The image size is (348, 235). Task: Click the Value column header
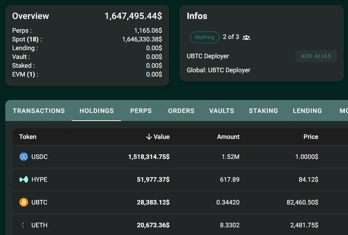(x=162, y=137)
